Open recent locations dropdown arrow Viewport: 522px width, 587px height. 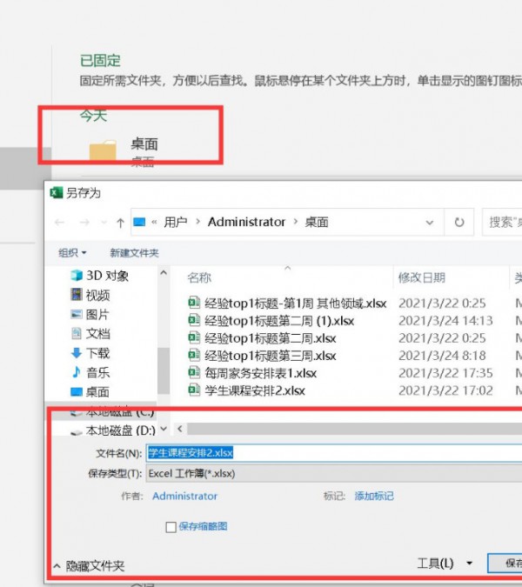pos(104,223)
